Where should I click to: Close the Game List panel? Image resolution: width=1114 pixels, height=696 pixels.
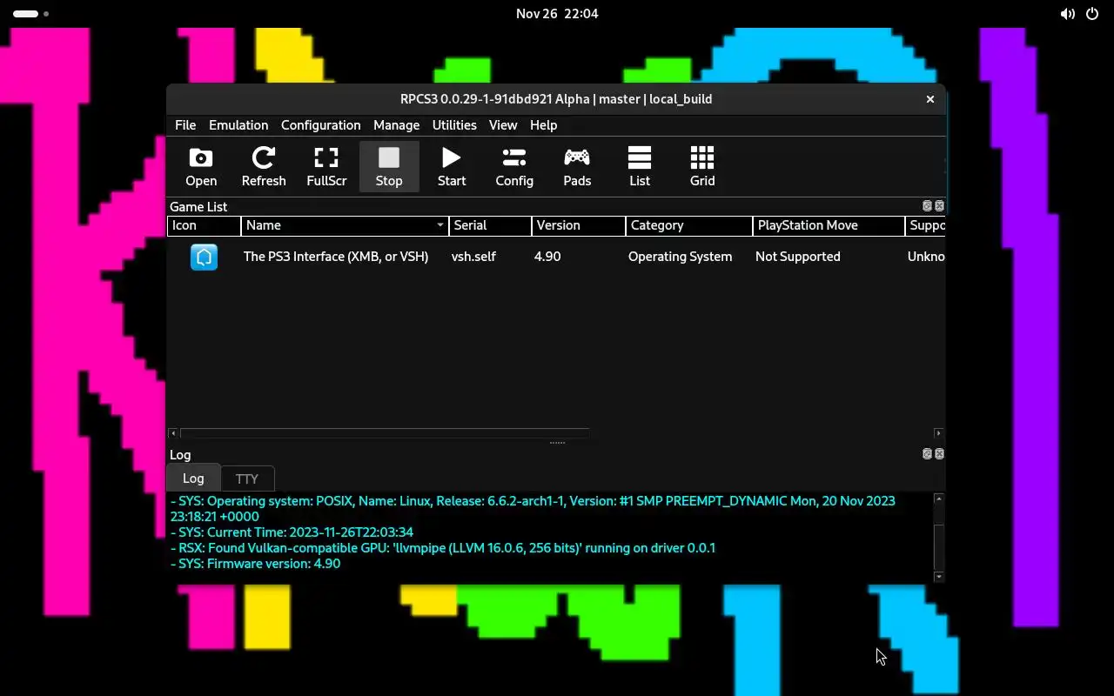tap(939, 206)
